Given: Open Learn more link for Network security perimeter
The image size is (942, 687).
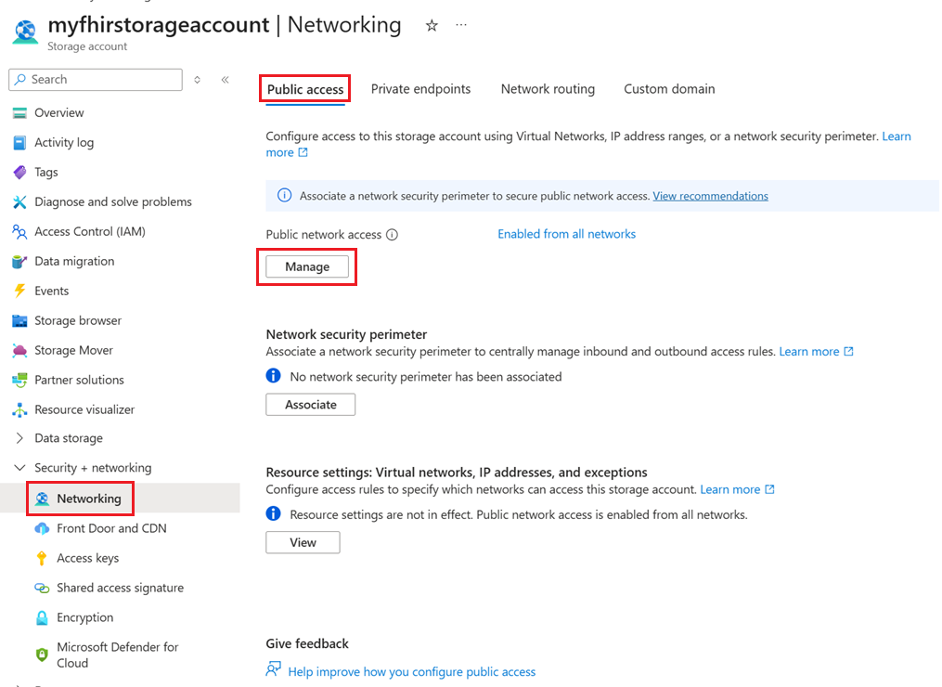Looking at the screenshot, I should pyautogui.click(x=816, y=352).
